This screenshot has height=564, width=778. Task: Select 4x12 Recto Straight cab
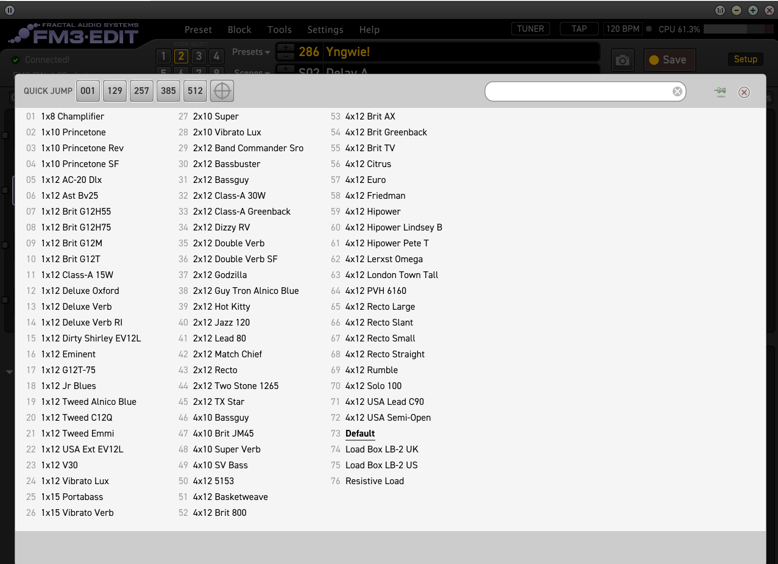click(x=385, y=354)
